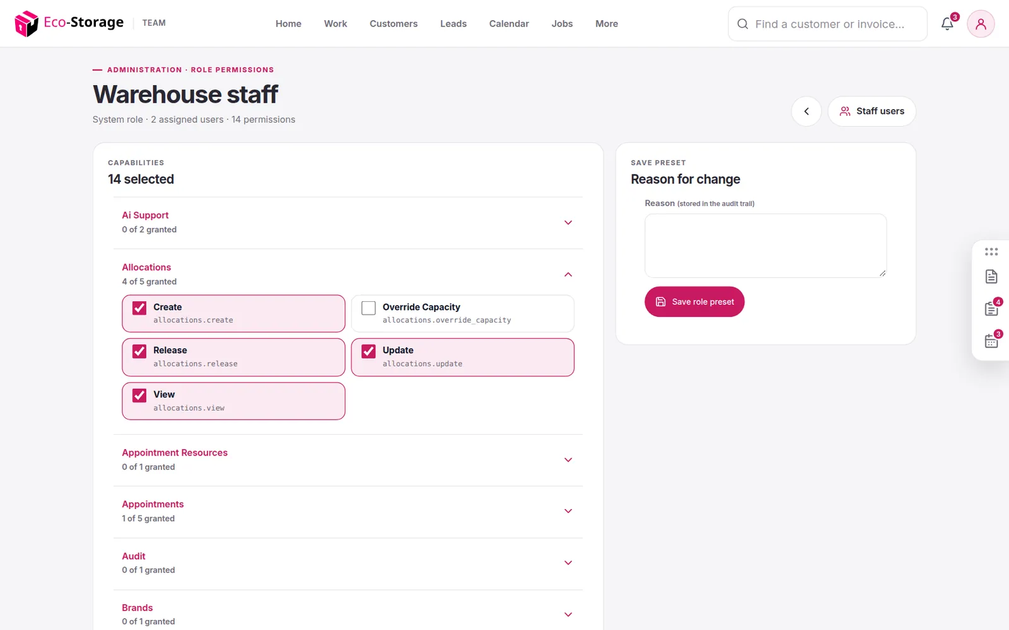The height and width of the screenshot is (630, 1009).
Task: Open the Work menu
Action: tap(335, 24)
